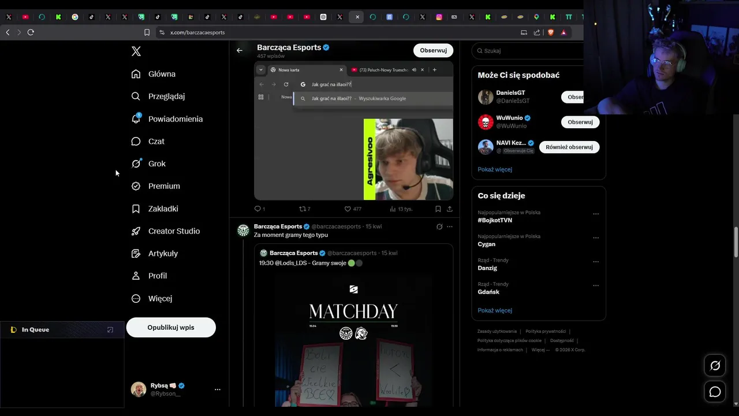
Task: Follow WuWunio with the Obserwuj button
Action: (x=580, y=122)
